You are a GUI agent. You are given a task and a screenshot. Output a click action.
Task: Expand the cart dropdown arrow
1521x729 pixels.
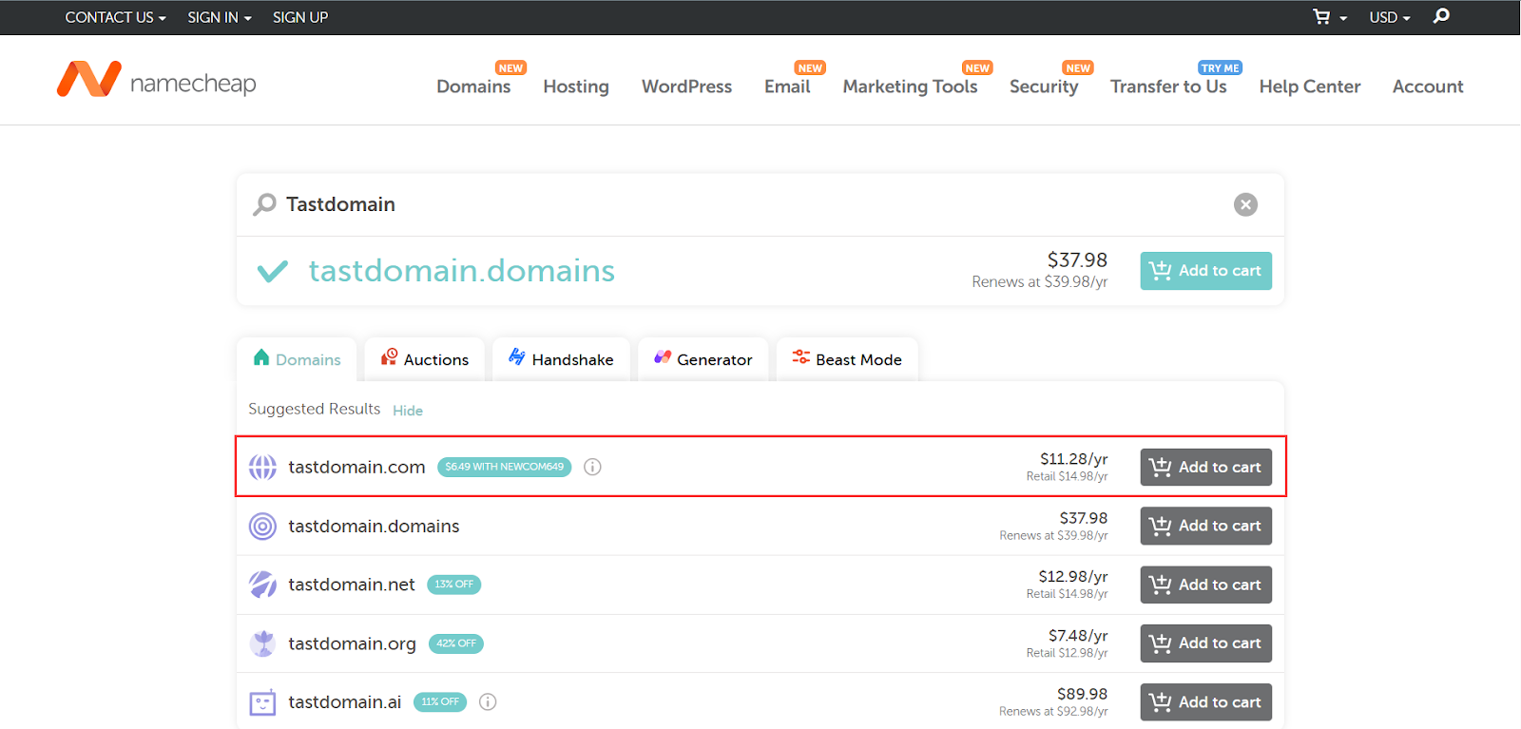[x=1343, y=18]
